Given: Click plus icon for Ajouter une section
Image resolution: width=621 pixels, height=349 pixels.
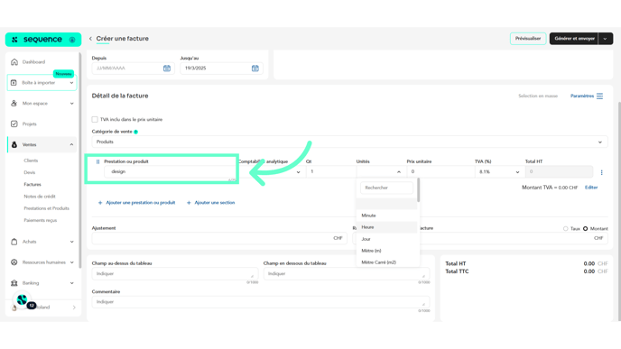Looking at the screenshot, I should click(x=189, y=203).
